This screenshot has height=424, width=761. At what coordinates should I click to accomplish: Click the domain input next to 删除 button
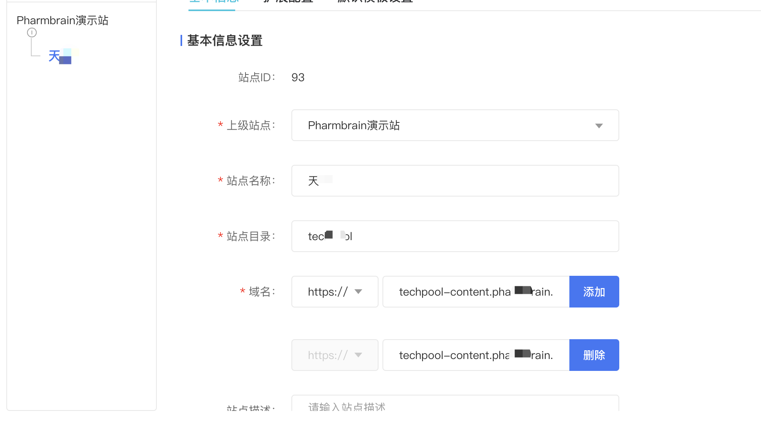(476, 355)
